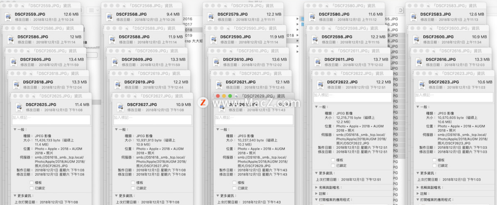Focus the 加入標記 tag field in DSCF2627.JPG window

(152, 120)
